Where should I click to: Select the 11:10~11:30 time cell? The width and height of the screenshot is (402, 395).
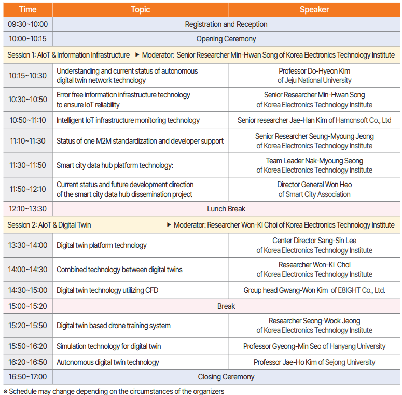[27, 141]
